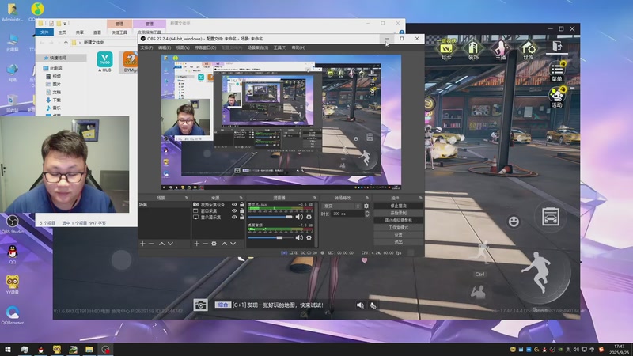This screenshot has height=356, width=633.
Task: Open transition properties gear next to 淡出
Action: (366, 206)
